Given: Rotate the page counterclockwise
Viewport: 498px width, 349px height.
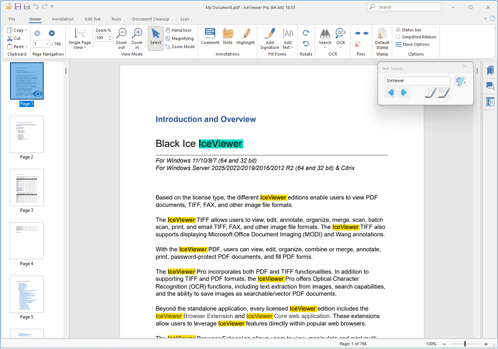Looking at the screenshot, I should point(306,44).
